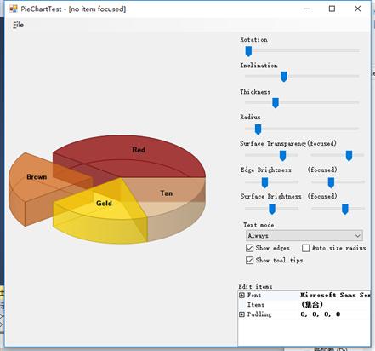Expand the Font property node
375x351 pixels.
241,296
